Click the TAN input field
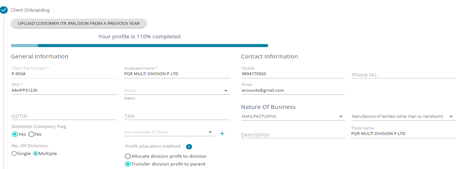The image size is (467, 169). click(177, 116)
